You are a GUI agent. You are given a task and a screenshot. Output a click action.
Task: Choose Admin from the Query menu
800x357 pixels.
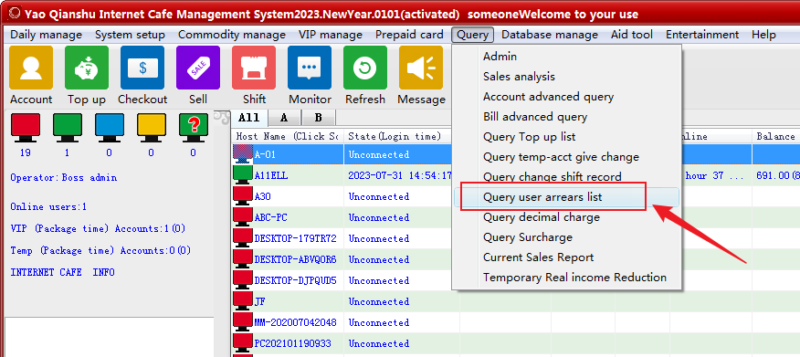pos(566,57)
